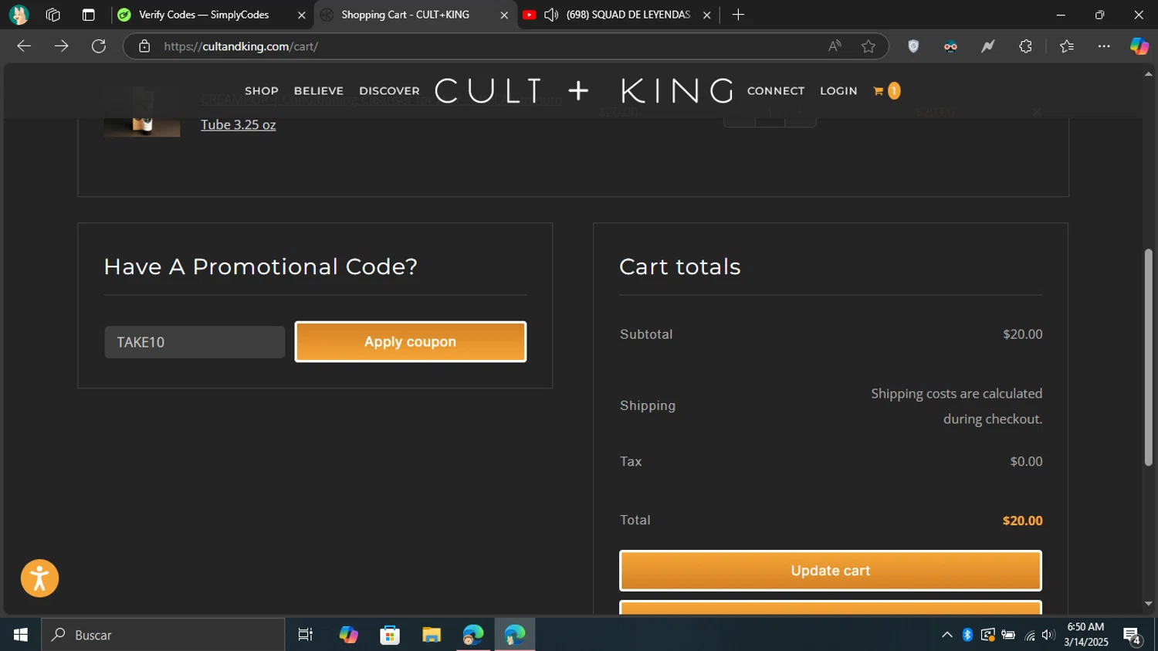Open the SHOP menu
The width and height of the screenshot is (1158, 651).
click(262, 91)
